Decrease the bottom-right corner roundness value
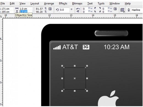Screen dimensions: 143x107 109,11
